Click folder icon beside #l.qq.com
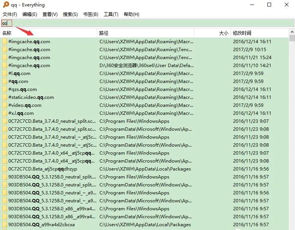Screen dimensions: 295x230 [x=5, y=74]
